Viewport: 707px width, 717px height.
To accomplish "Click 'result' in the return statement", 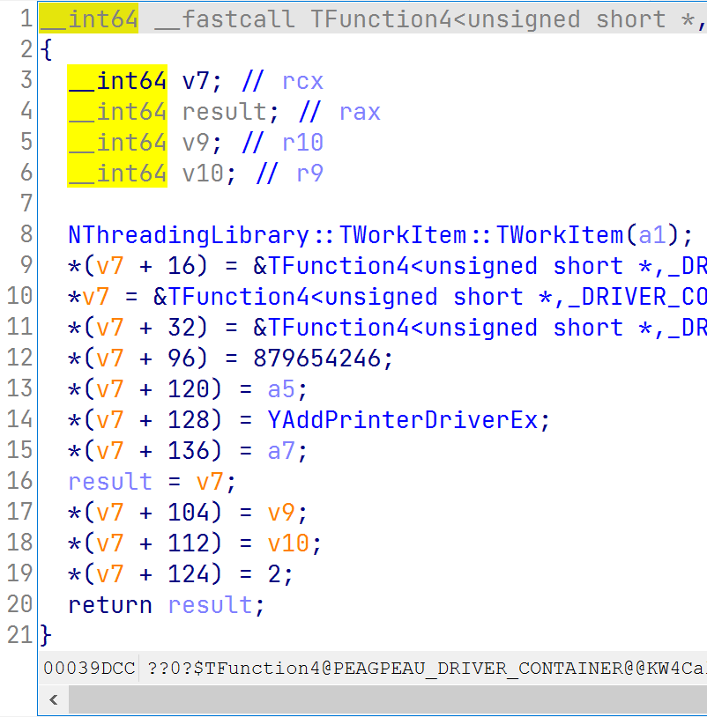I will 210,605.
